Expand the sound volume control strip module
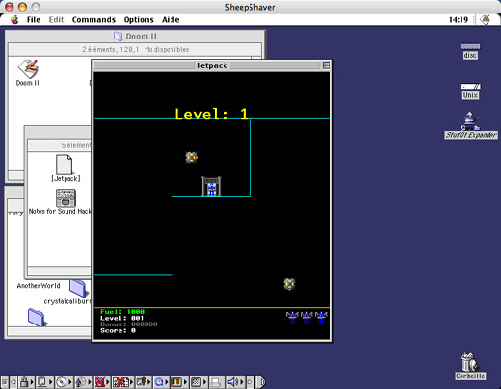 (x=235, y=382)
